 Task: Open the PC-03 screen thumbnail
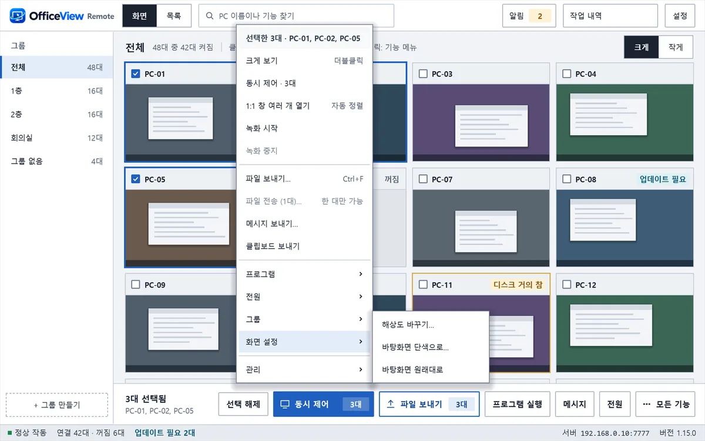tap(481, 123)
